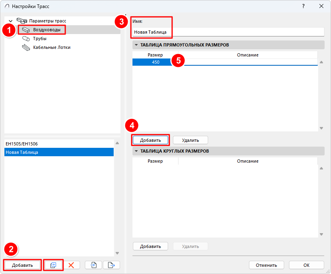Click up arrow of round table scrollbar
The height and width of the screenshot is (274, 331).
click(x=321, y=168)
